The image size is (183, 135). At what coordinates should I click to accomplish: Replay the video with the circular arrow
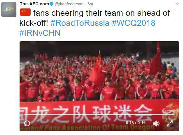coord(27,123)
